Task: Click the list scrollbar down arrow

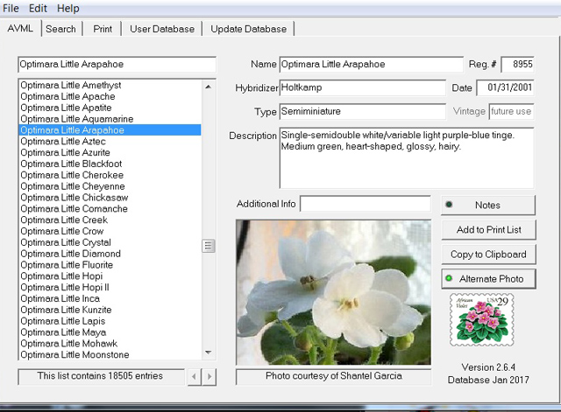Action: tap(209, 353)
